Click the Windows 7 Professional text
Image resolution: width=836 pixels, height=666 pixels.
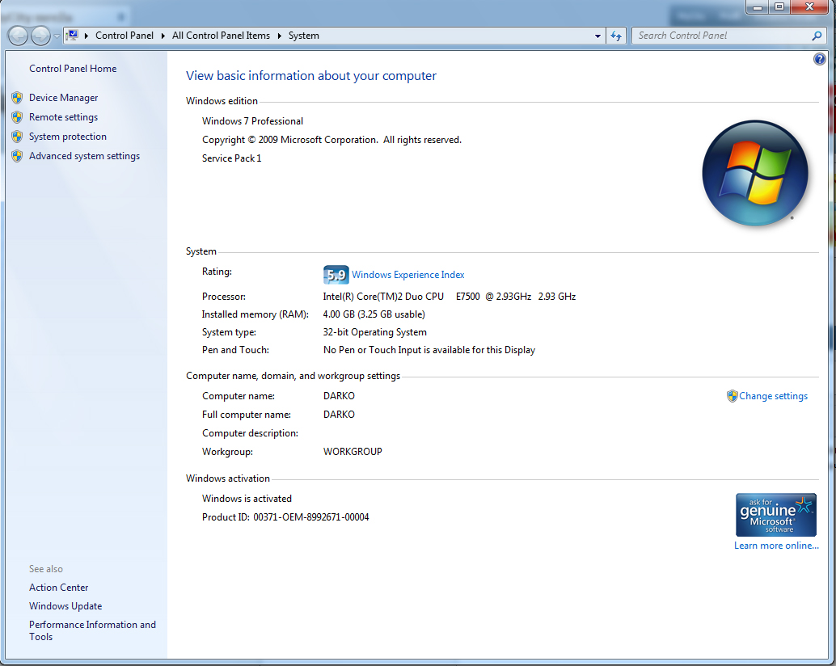(252, 121)
